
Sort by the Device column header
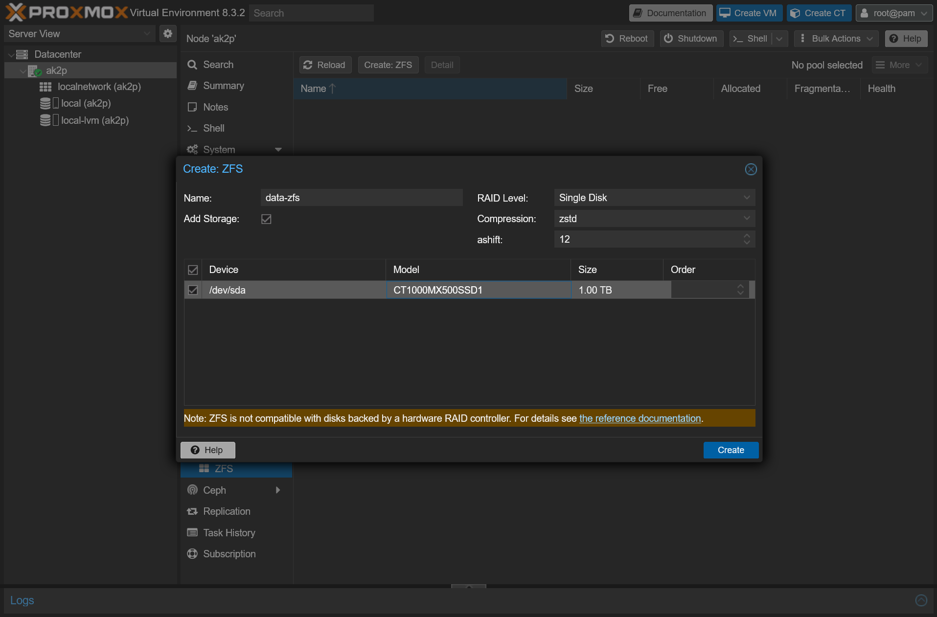coord(294,270)
